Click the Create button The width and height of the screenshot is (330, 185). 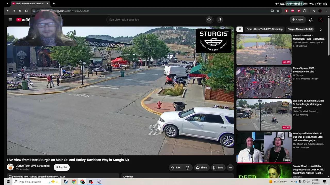click(298, 20)
